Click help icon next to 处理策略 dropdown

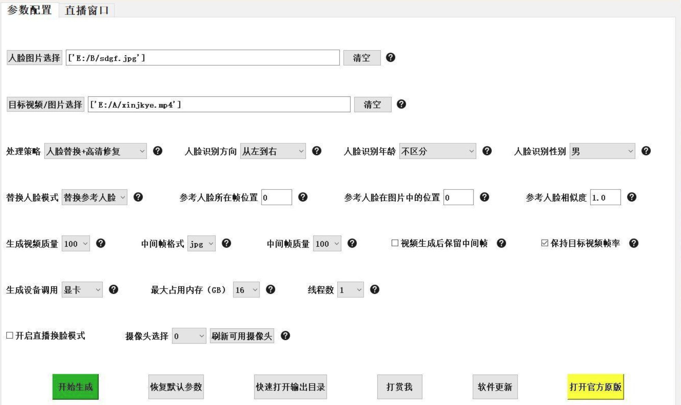tap(157, 151)
